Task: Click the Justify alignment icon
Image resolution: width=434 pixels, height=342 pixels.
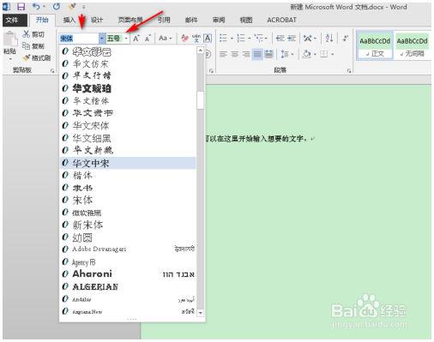Action: point(257,54)
